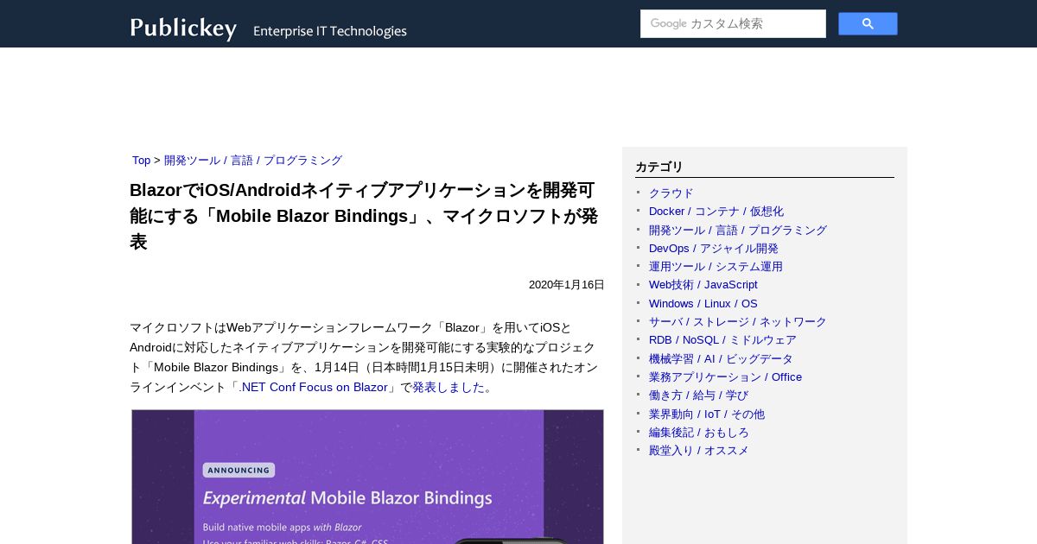
Task: Click the カテゴリ sidebar heading
Action: 659,167
